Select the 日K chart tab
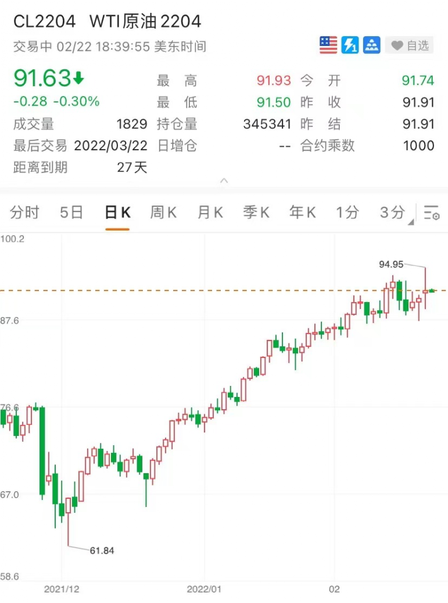This screenshot has height=603, width=448. [x=117, y=212]
